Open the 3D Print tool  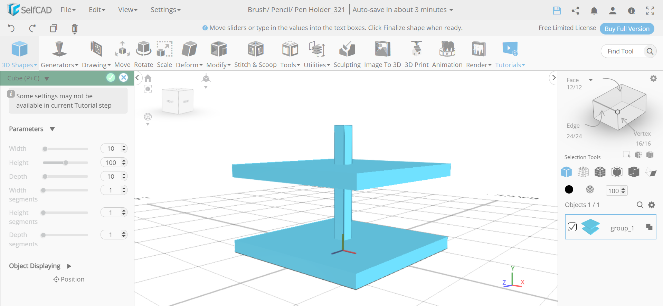tap(416, 54)
